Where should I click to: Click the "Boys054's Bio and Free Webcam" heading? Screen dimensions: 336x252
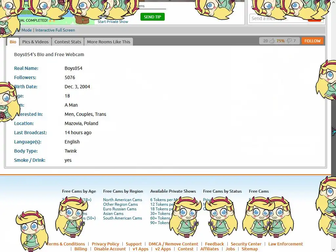[x=49, y=54]
